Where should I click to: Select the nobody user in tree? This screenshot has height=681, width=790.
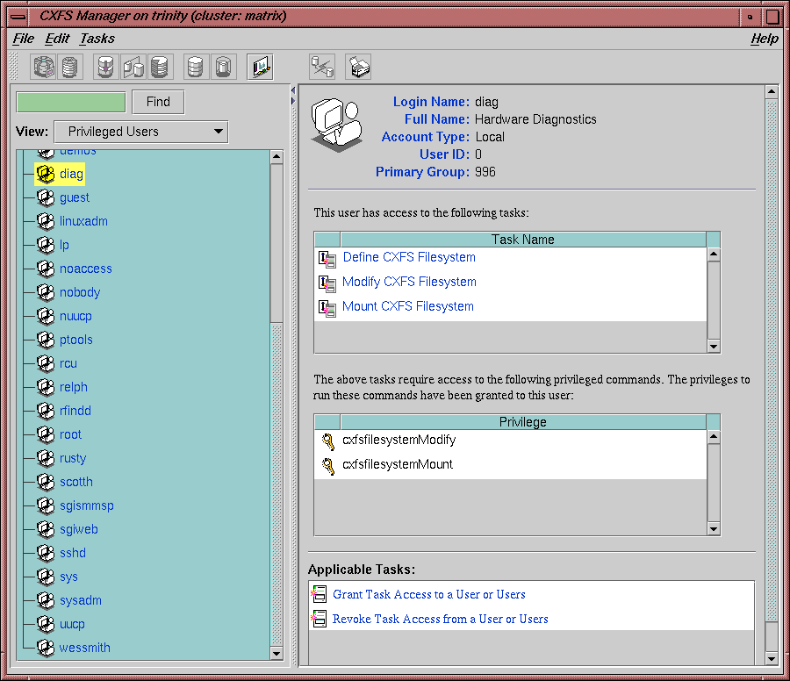click(80, 292)
